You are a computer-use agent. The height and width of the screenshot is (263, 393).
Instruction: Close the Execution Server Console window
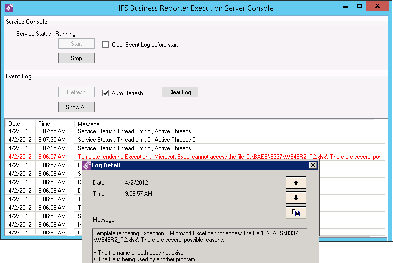click(x=377, y=6)
